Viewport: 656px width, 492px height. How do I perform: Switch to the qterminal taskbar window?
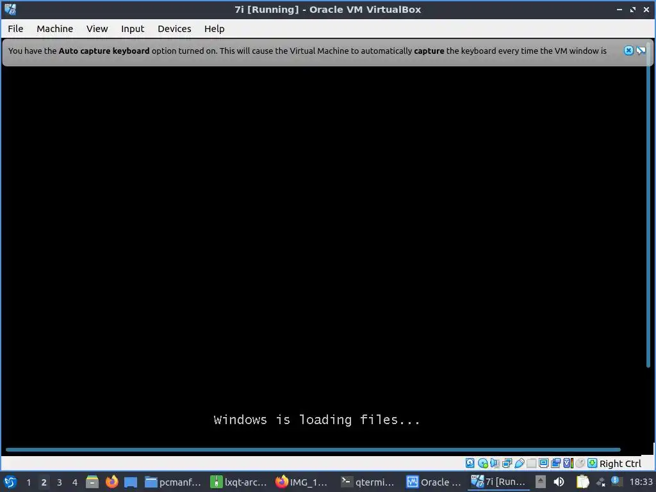(x=368, y=482)
